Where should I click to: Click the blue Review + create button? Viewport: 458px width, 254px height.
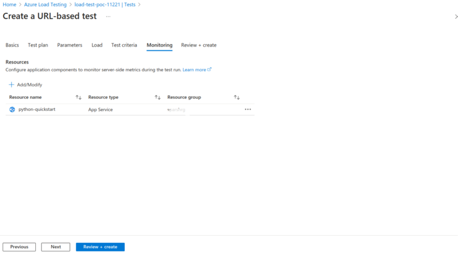(x=100, y=247)
